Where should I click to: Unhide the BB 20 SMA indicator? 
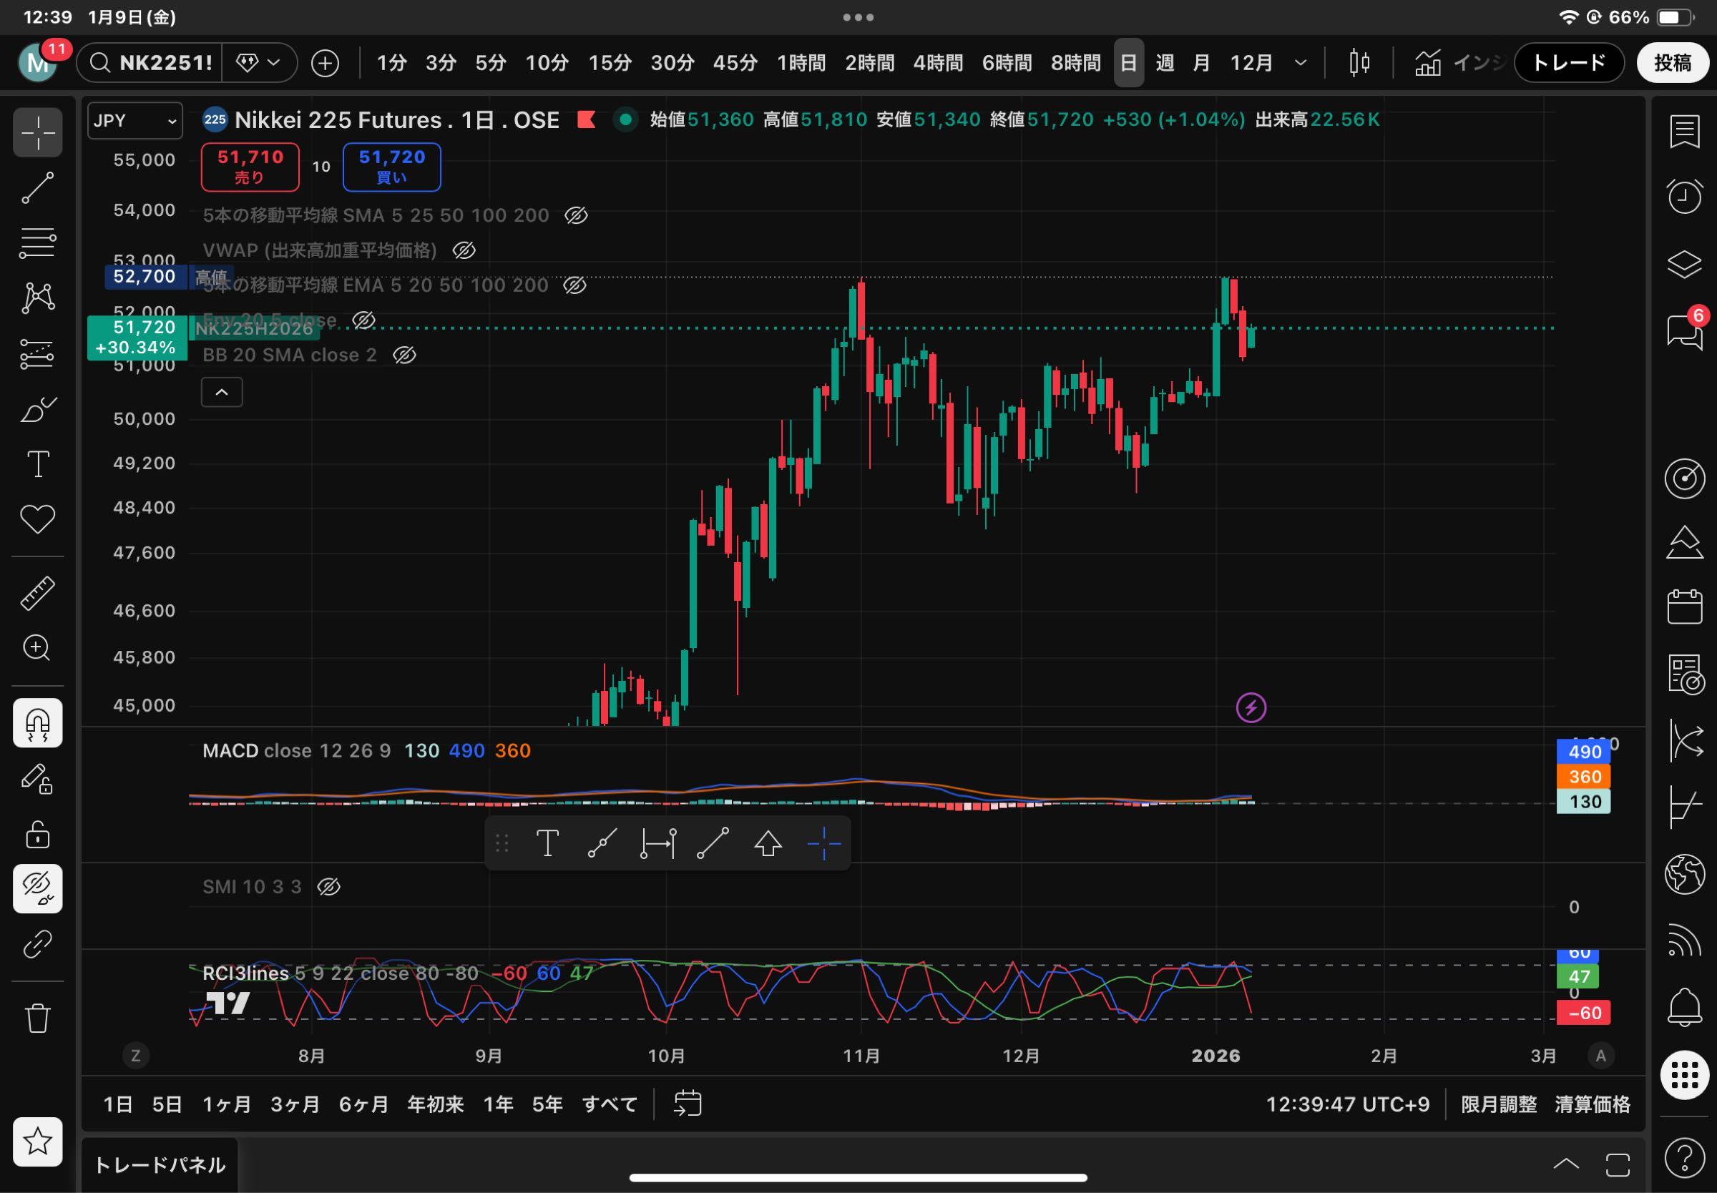point(404,355)
